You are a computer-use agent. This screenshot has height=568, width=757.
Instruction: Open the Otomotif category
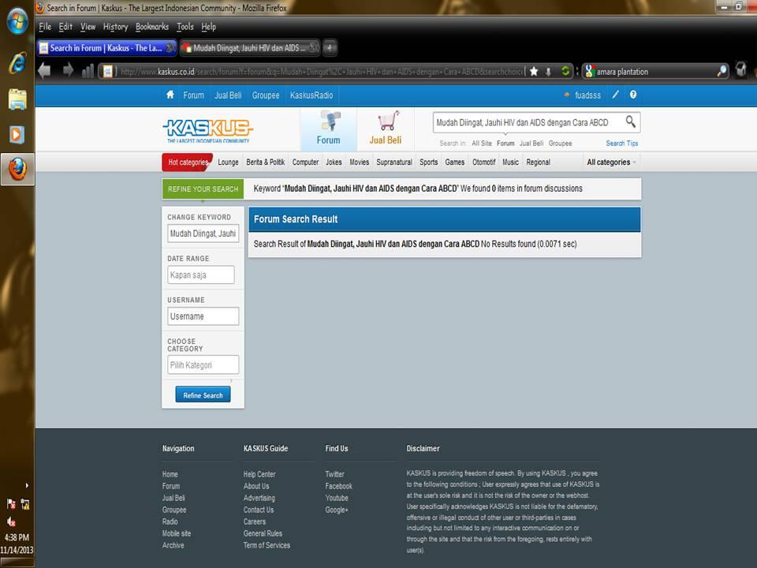pyautogui.click(x=483, y=163)
